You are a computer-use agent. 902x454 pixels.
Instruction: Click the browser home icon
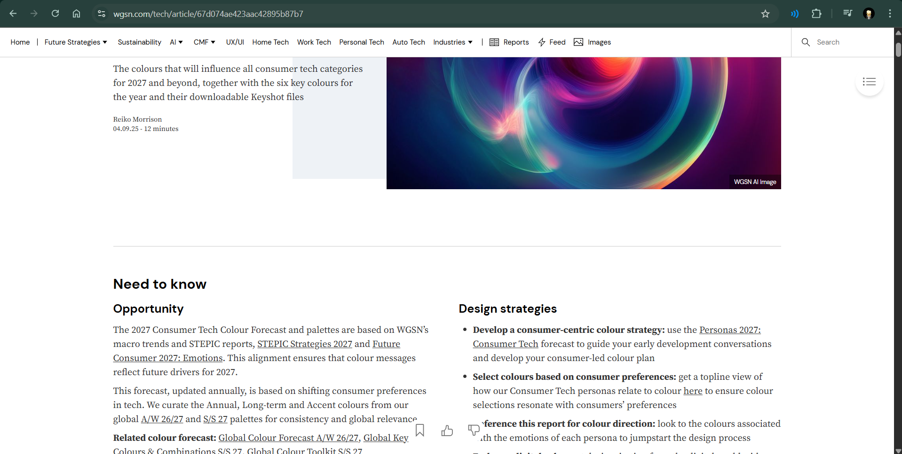[x=76, y=14]
